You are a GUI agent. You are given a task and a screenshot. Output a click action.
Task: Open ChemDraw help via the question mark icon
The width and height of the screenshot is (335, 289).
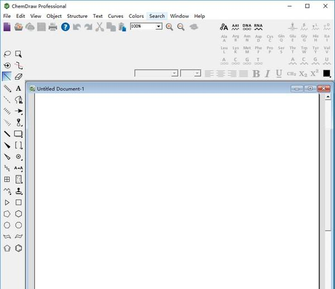pyautogui.click(x=65, y=27)
